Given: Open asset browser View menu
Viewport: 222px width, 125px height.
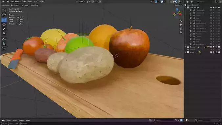Looking at the screenshot, I should 9,120.
